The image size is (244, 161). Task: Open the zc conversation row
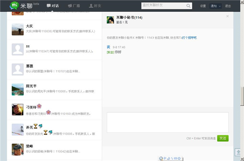[x=54, y=50]
